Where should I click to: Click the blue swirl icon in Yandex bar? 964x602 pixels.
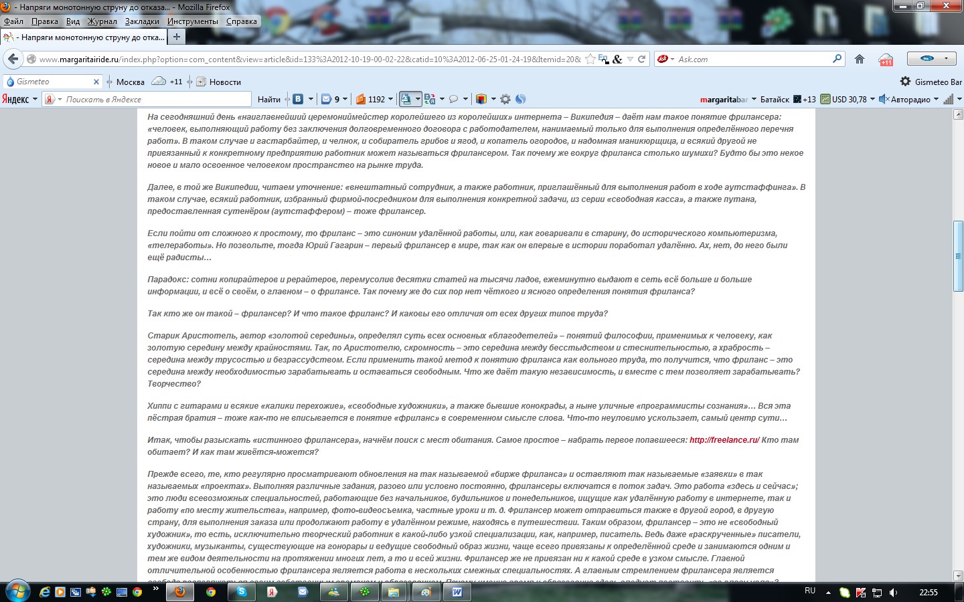pos(520,99)
